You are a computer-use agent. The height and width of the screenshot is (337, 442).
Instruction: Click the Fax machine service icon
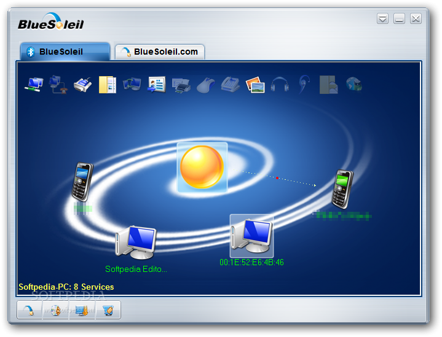coord(231,85)
